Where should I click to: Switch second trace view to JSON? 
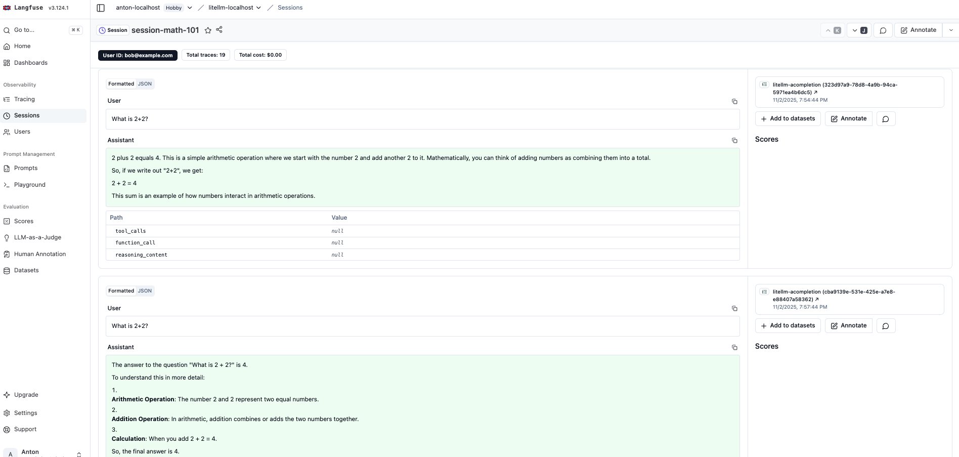click(x=145, y=291)
